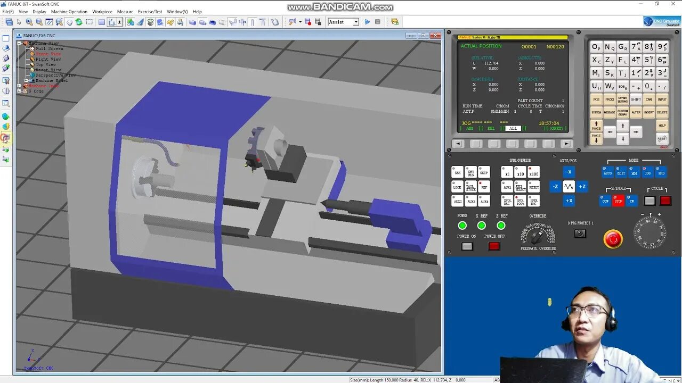Click the right soft-key scroll arrow under screen

[x=567, y=144]
